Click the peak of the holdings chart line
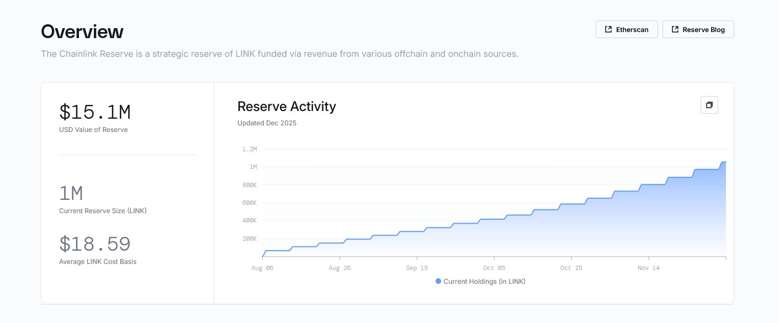 click(724, 162)
